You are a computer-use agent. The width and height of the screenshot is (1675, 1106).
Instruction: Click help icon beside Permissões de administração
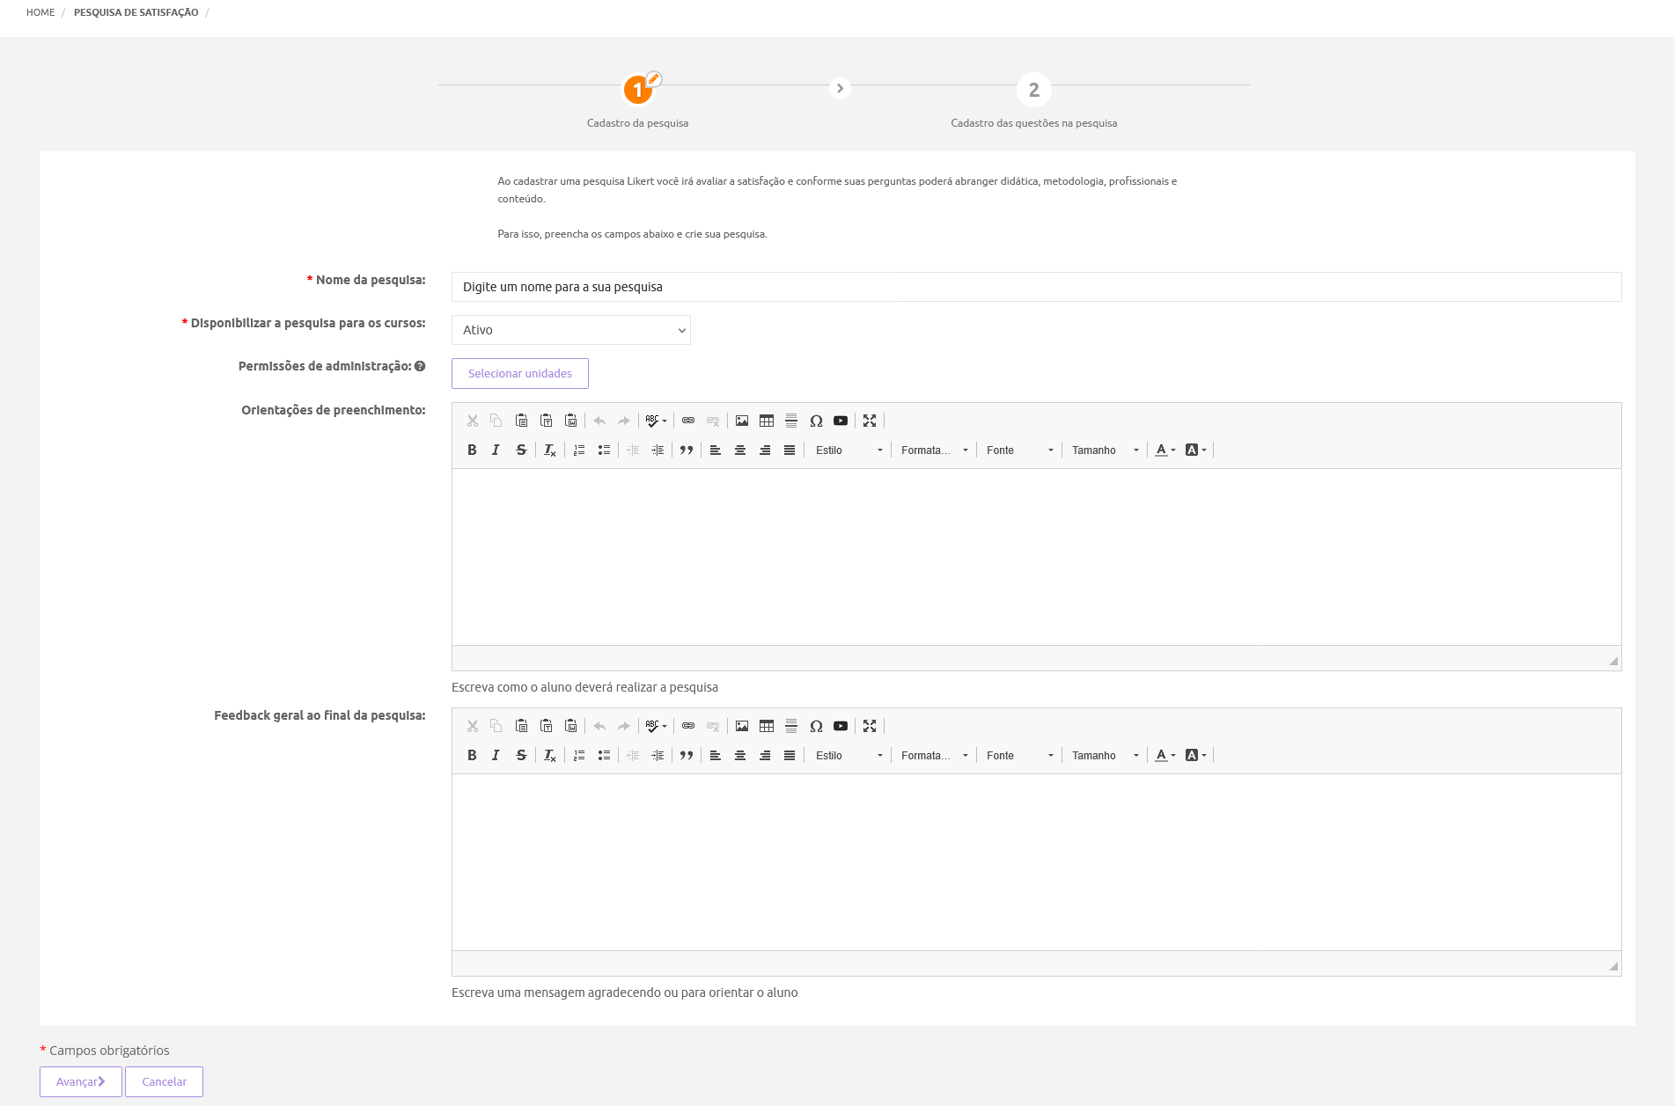coord(420,366)
